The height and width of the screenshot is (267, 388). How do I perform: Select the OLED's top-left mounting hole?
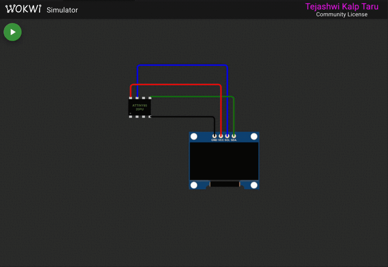[194, 136]
